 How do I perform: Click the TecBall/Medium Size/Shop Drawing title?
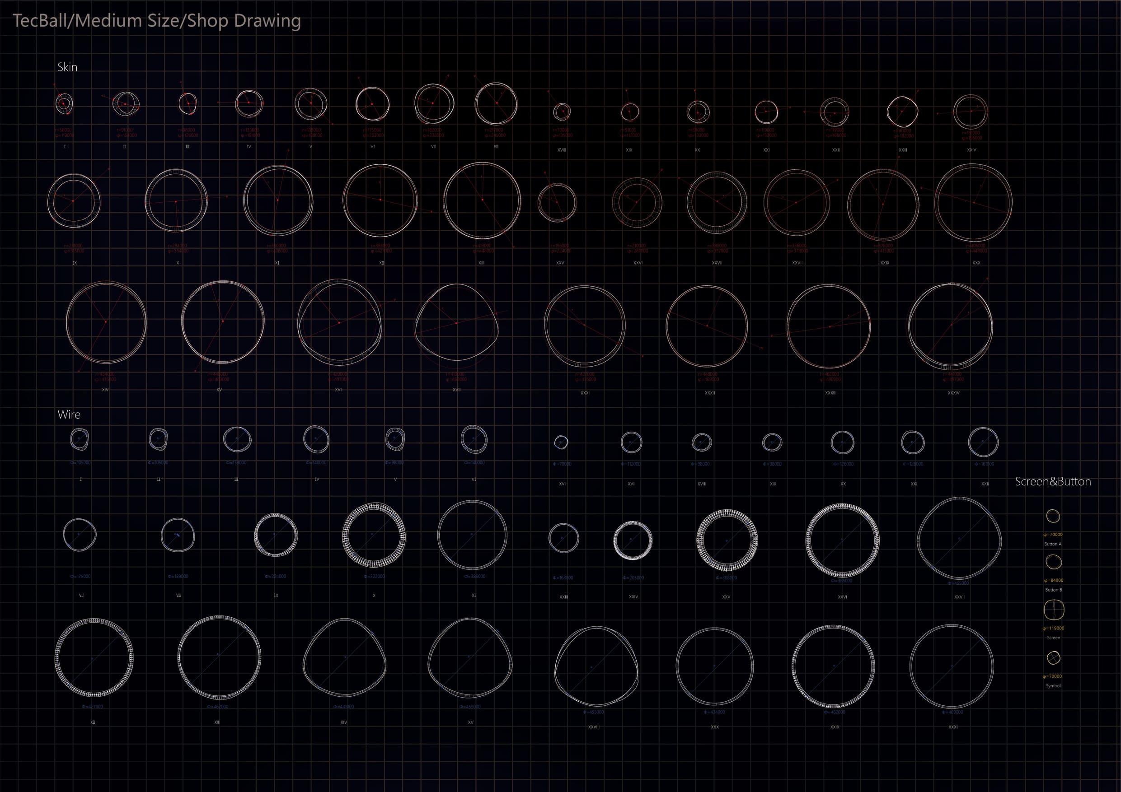tap(157, 21)
